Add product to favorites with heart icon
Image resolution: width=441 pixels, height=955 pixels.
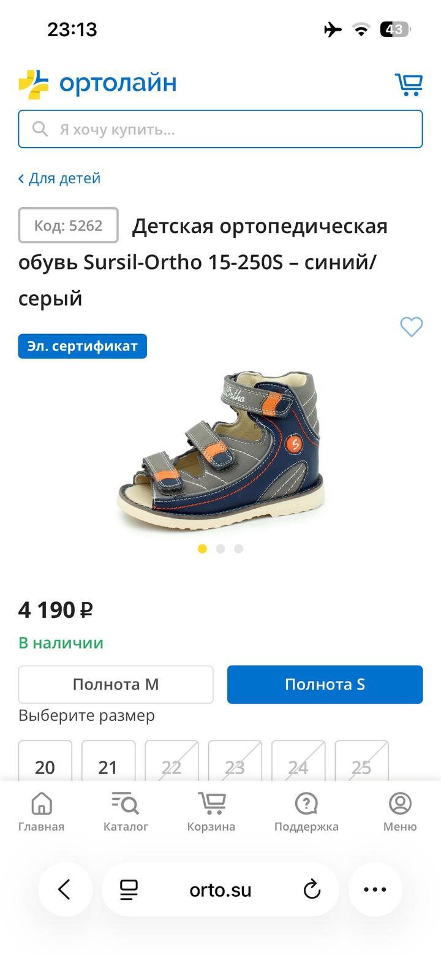[x=411, y=326]
